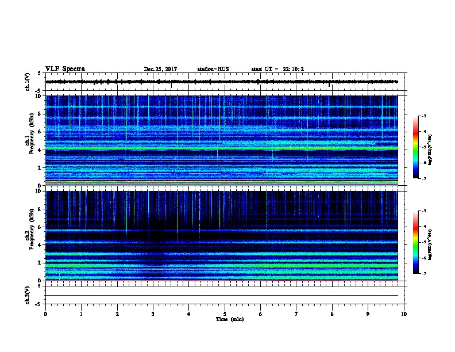
Task: Click time axis tick label "6"
Action: pyautogui.click(x=261, y=314)
